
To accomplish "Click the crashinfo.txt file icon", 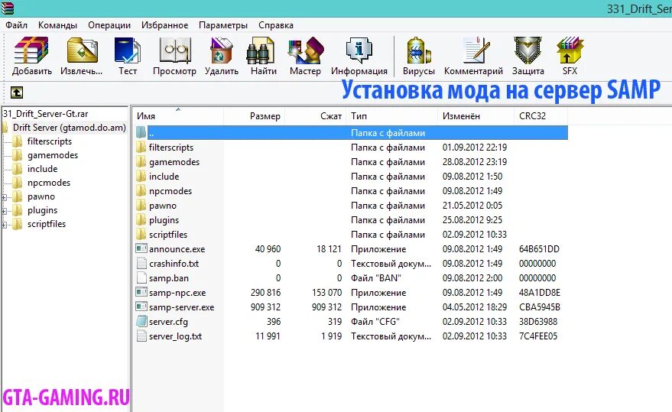I will point(141,263).
